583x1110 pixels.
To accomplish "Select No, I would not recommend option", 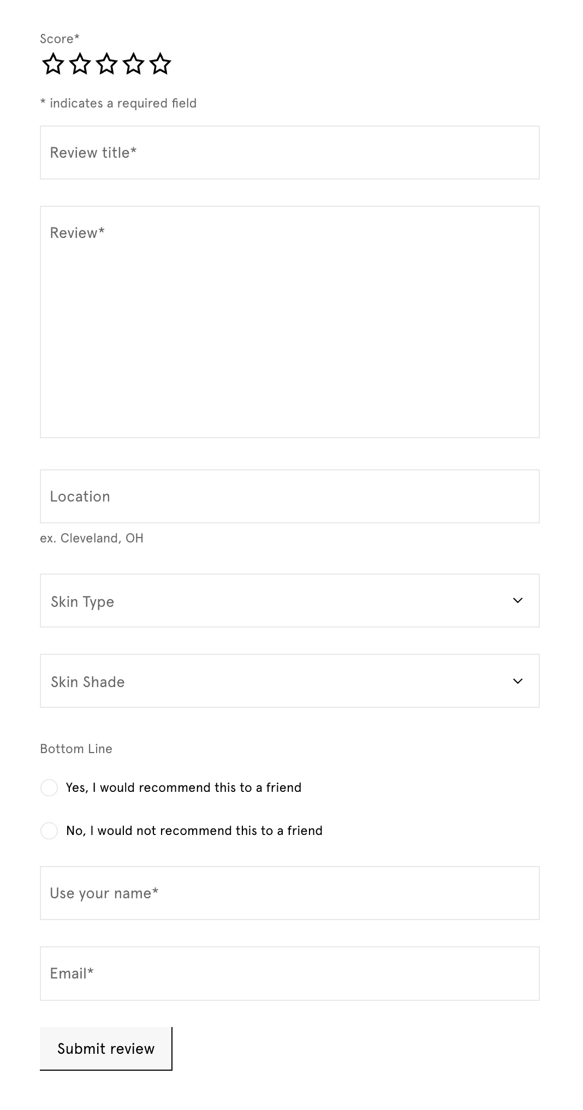I will [x=49, y=831].
